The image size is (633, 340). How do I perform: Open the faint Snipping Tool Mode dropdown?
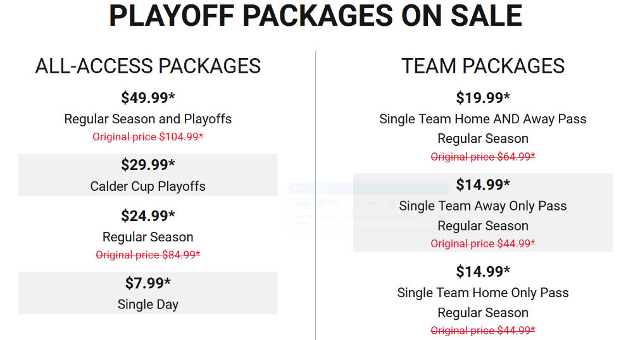pyautogui.click(x=334, y=203)
